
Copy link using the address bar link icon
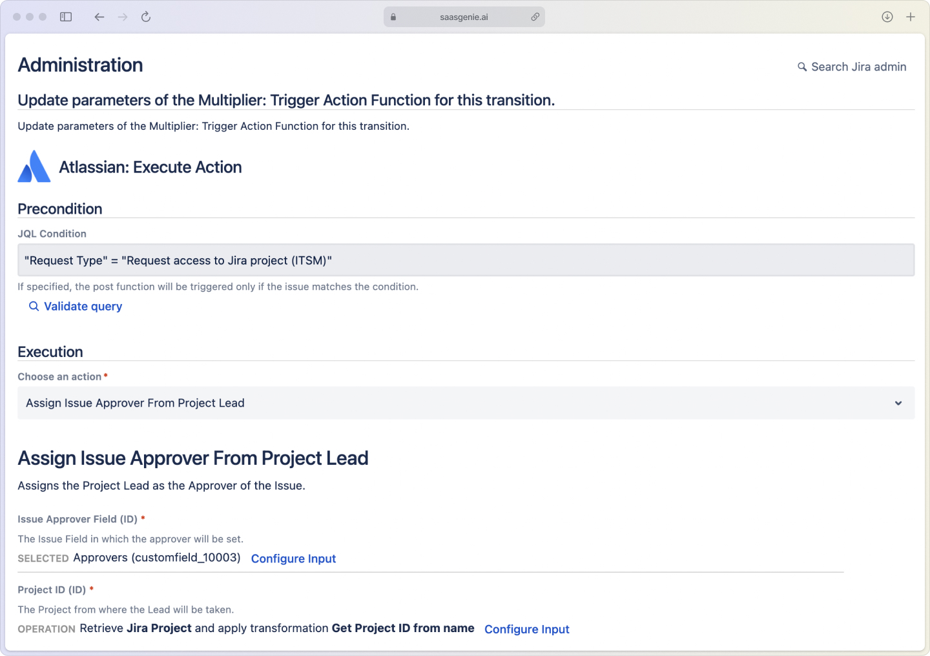[535, 17]
